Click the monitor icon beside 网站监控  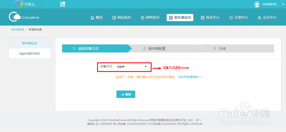point(114,18)
